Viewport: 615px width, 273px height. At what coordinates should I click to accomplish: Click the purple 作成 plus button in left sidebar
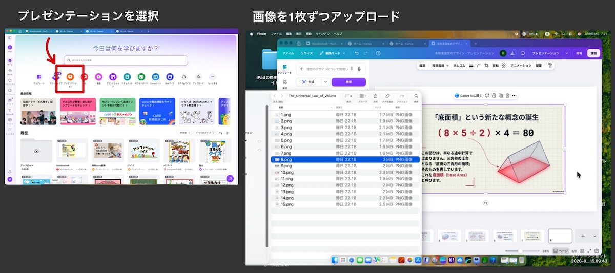[10, 47]
